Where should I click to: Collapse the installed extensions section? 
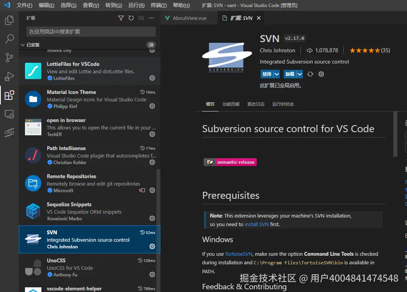point(23,45)
